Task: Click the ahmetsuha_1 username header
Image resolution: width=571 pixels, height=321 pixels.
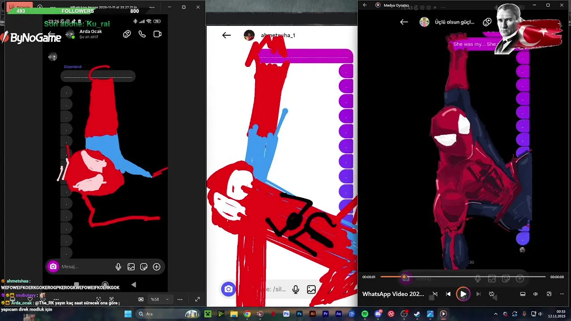Action: [x=278, y=35]
